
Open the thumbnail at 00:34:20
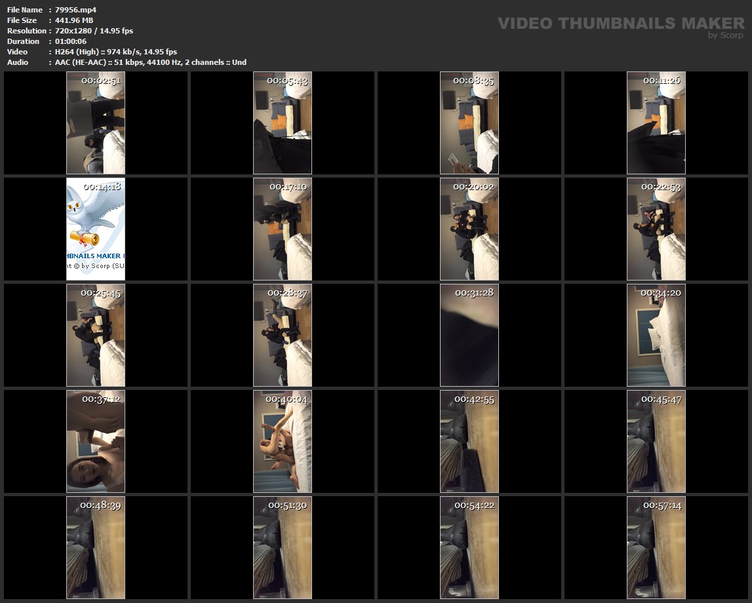(x=656, y=335)
